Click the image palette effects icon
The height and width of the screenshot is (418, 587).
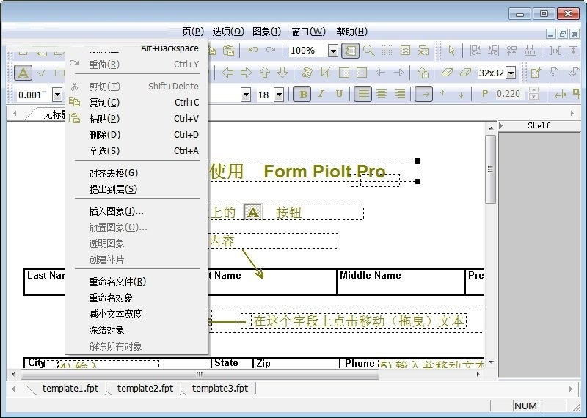coord(307,72)
